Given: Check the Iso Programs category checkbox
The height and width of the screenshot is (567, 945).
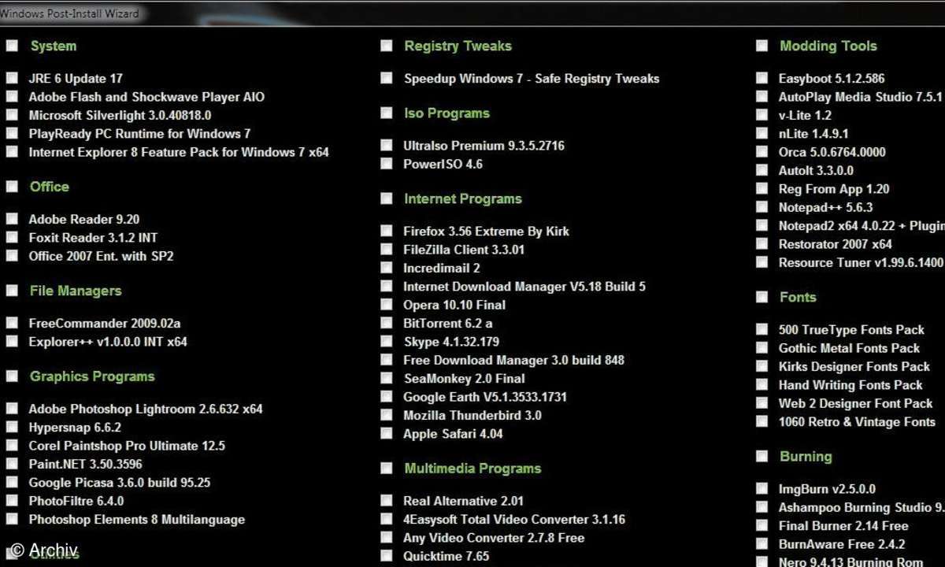Looking at the screenshot, I should coord(387,113).
